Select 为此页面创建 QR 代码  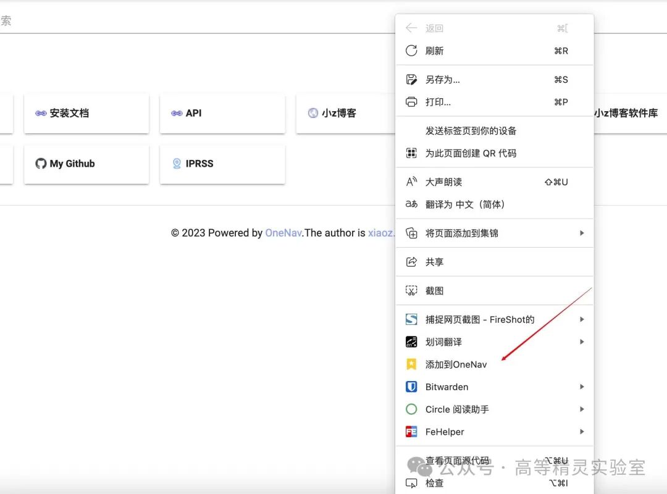coord(494,153)
